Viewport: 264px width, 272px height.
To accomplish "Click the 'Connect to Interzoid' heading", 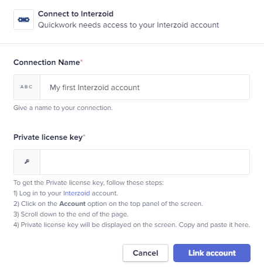I will 76,14.
